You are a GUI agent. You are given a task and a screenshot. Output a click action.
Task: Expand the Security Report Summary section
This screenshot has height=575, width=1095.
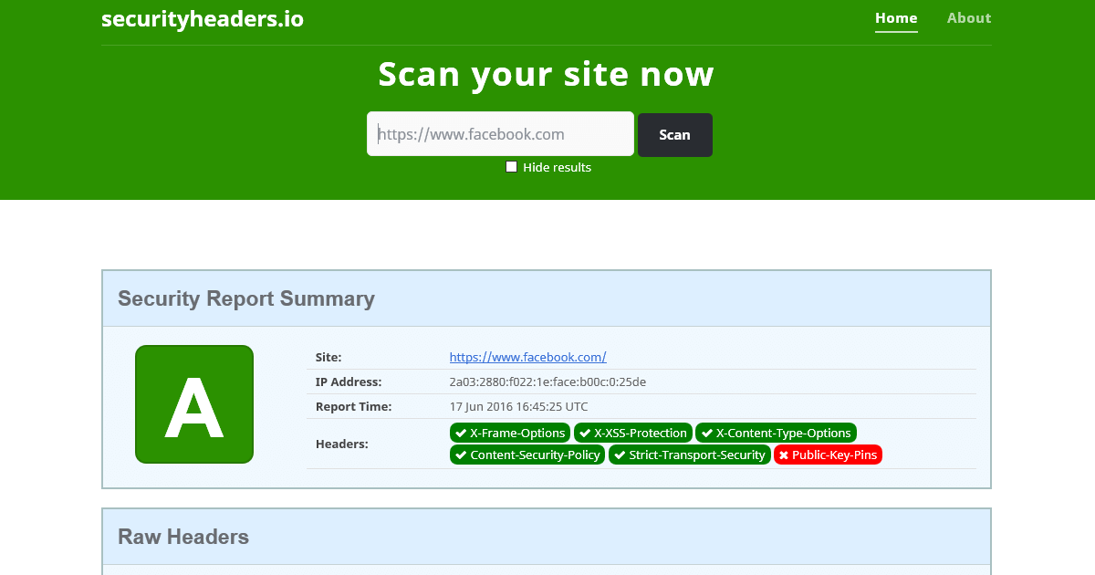[x=245, y=298]
